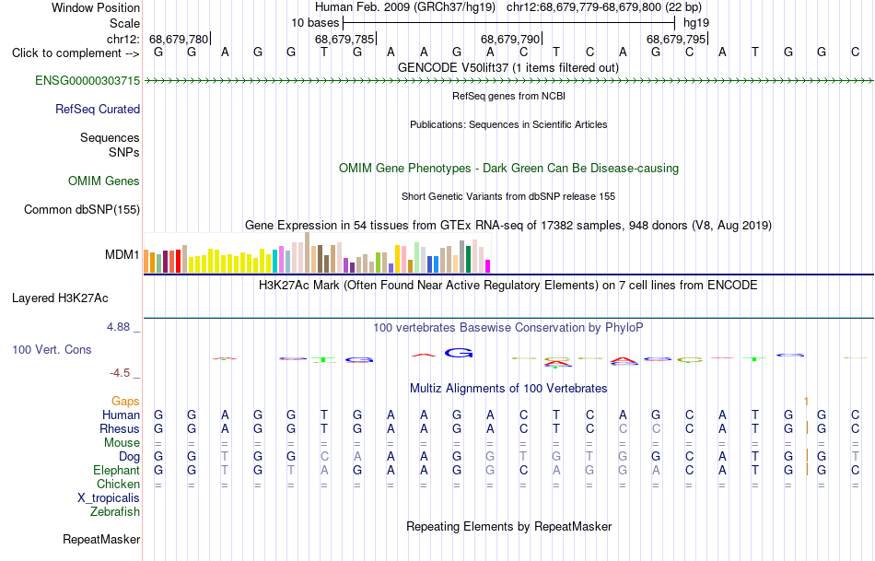The height and width of the screenshot is (561, 875).
Task: Click the 68,679,795 ruler coordinate
Action: 676,39
